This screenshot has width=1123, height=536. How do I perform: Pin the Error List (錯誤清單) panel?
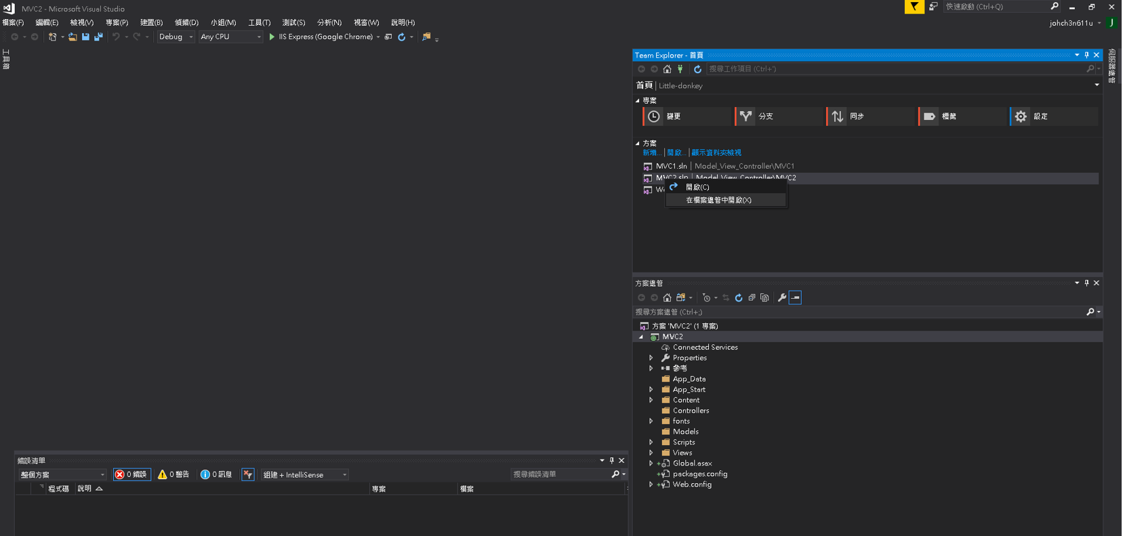pyautogui.click(x=611, y=461)
